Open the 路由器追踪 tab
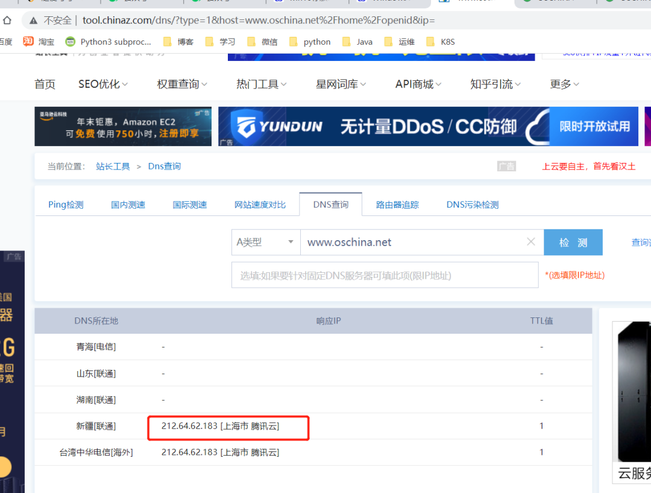 [x=397, y=205]
